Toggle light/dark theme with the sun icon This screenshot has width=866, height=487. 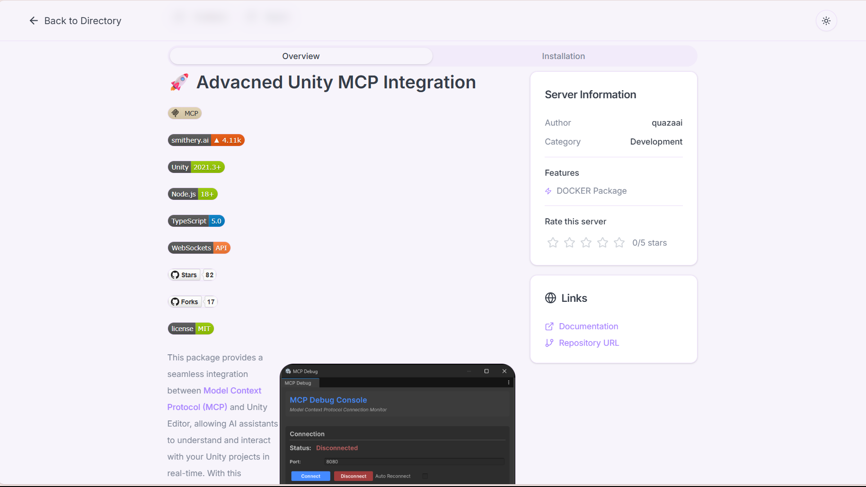pyautogui.click(x=826, y=20)
